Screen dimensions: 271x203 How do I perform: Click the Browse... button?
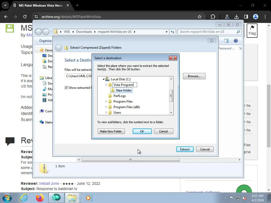(x=194, y=76)
